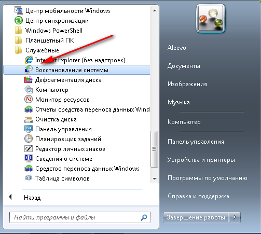This screenshot has width=261, height=234.
Task: Click the program list scrollbar thumb
Action: pyautogui.click(x=154, y=149)
